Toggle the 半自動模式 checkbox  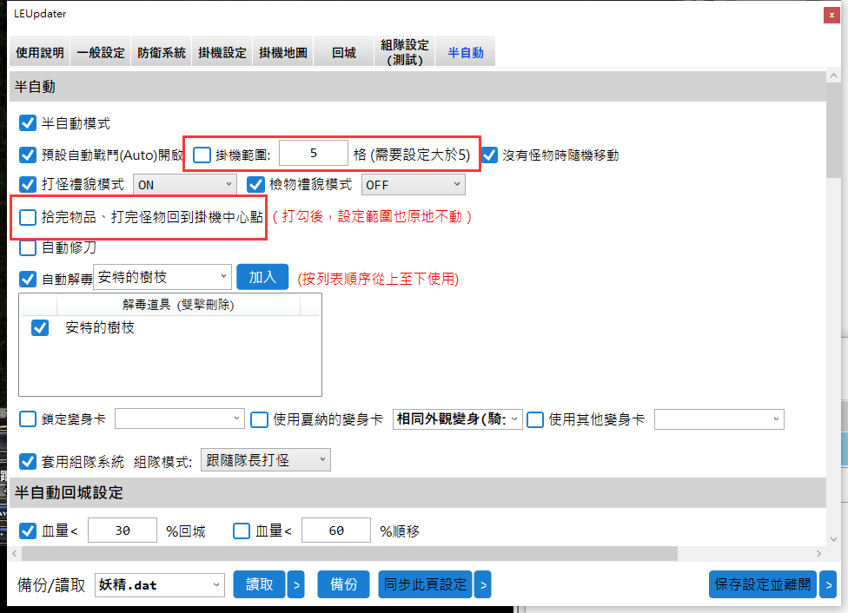click(28, 123)
